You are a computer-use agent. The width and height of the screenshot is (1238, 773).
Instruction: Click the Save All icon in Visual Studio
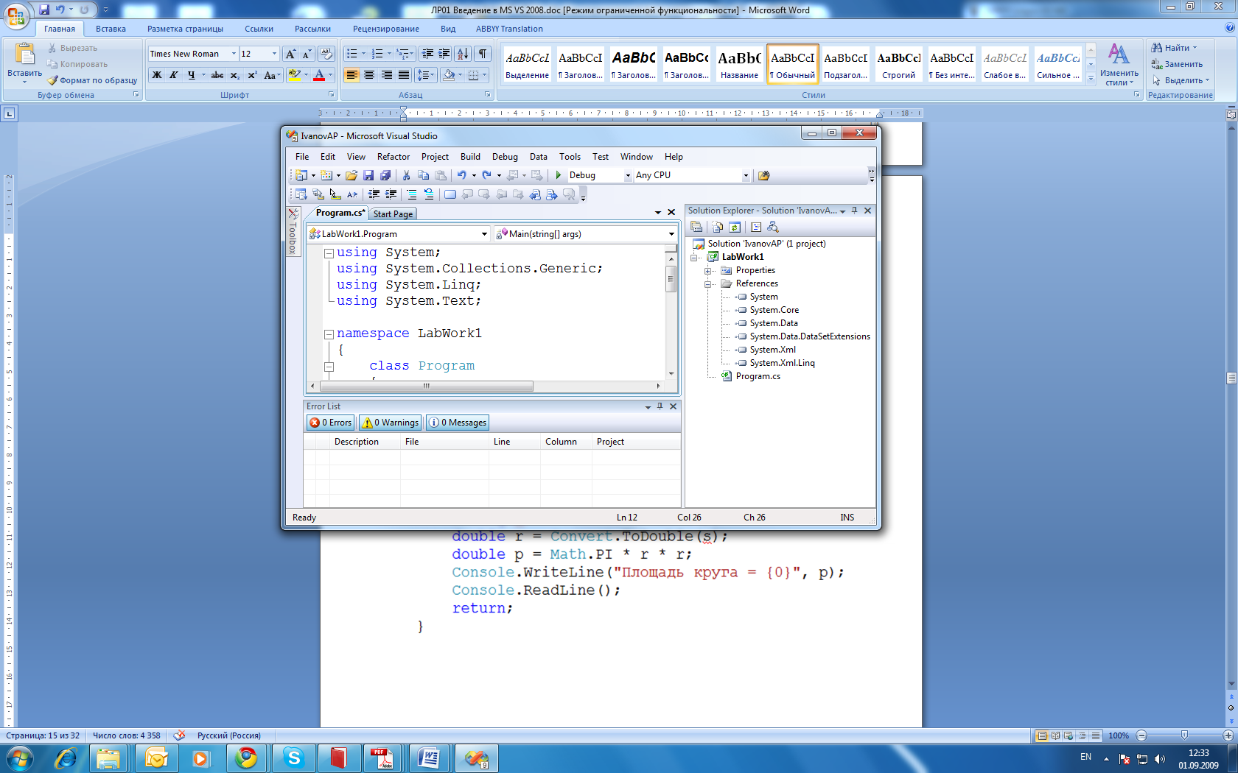pos(385,175)
